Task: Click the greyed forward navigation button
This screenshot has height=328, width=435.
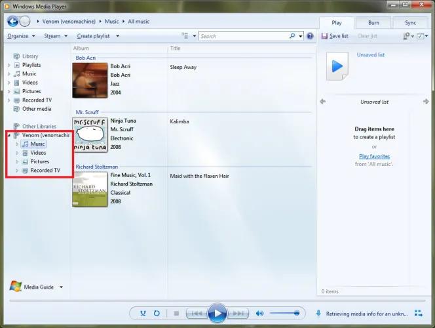Action: pos(25,21)
